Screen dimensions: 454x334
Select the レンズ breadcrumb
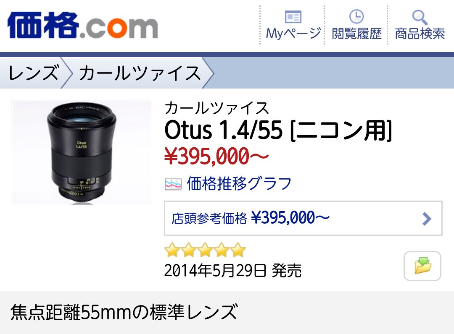[x=34, y=73]
